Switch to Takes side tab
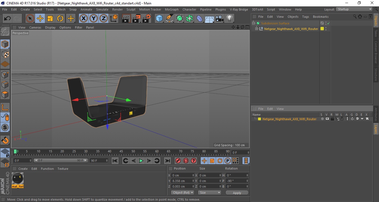The height and width of the screenshot is (202, 379). [376, 33]
